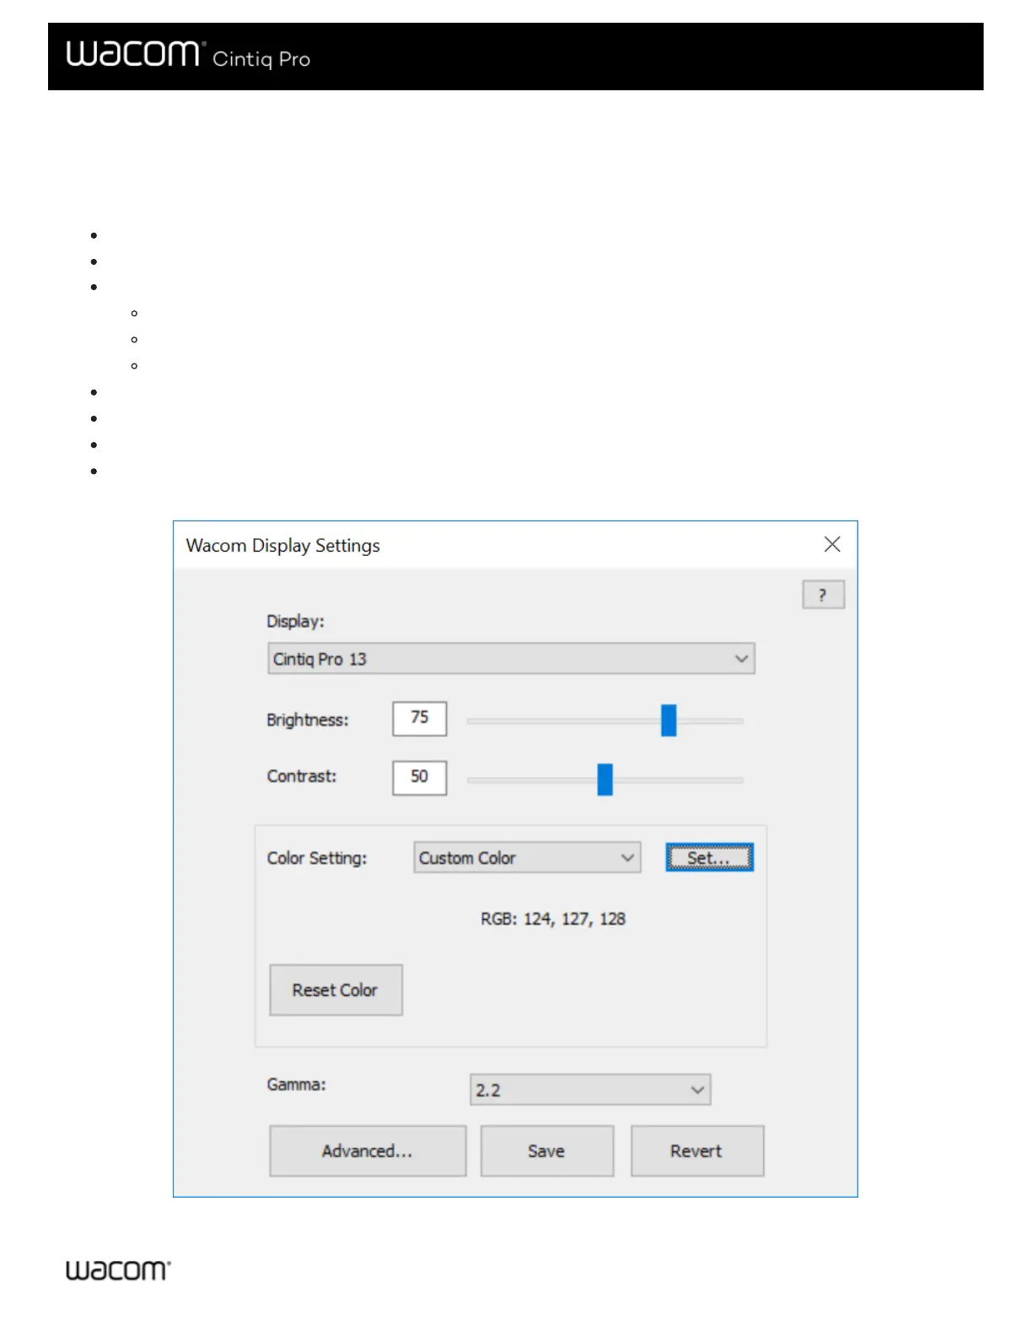Click the Color Setting: label
This screenshot has height=1336, width=1032.
tap(317, 859)
